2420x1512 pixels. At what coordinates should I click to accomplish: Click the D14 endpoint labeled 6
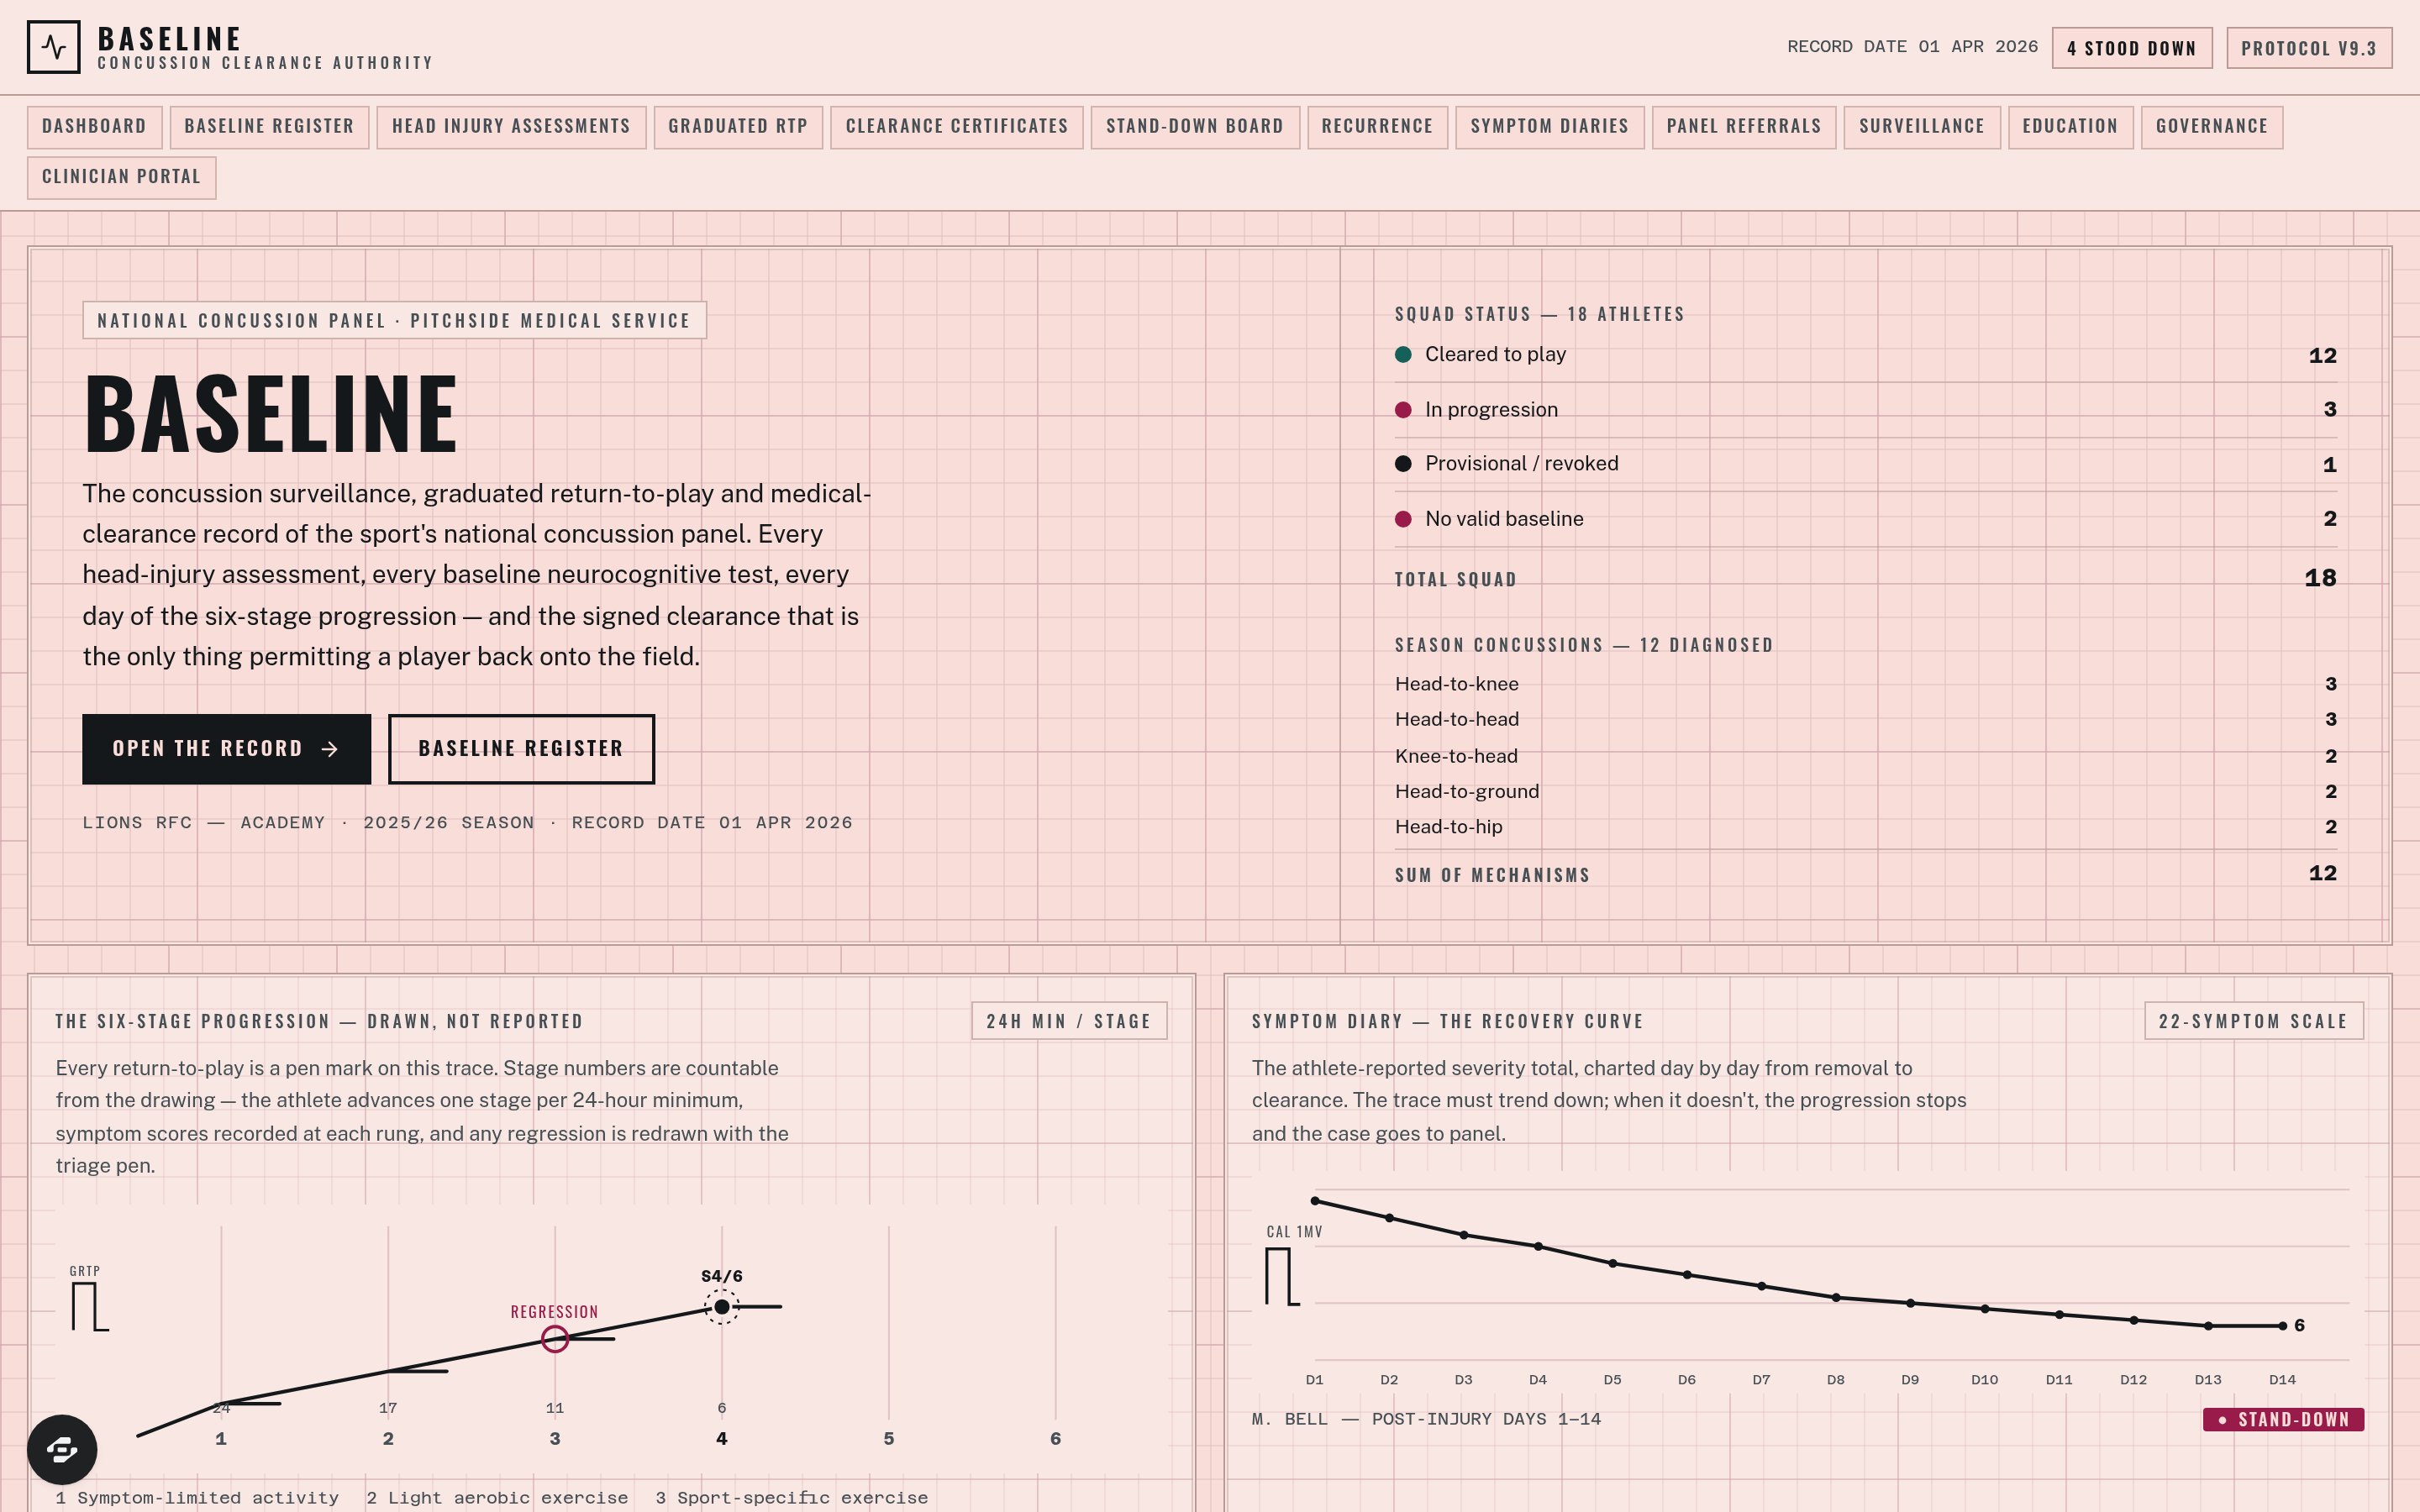coord(2282,1325)
